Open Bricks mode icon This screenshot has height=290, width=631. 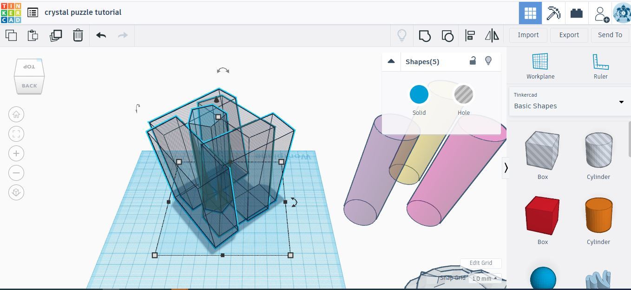click(577, 13)
